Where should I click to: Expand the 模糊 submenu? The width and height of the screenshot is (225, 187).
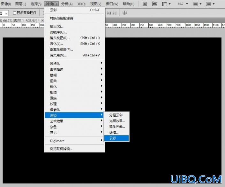[74, 75]
